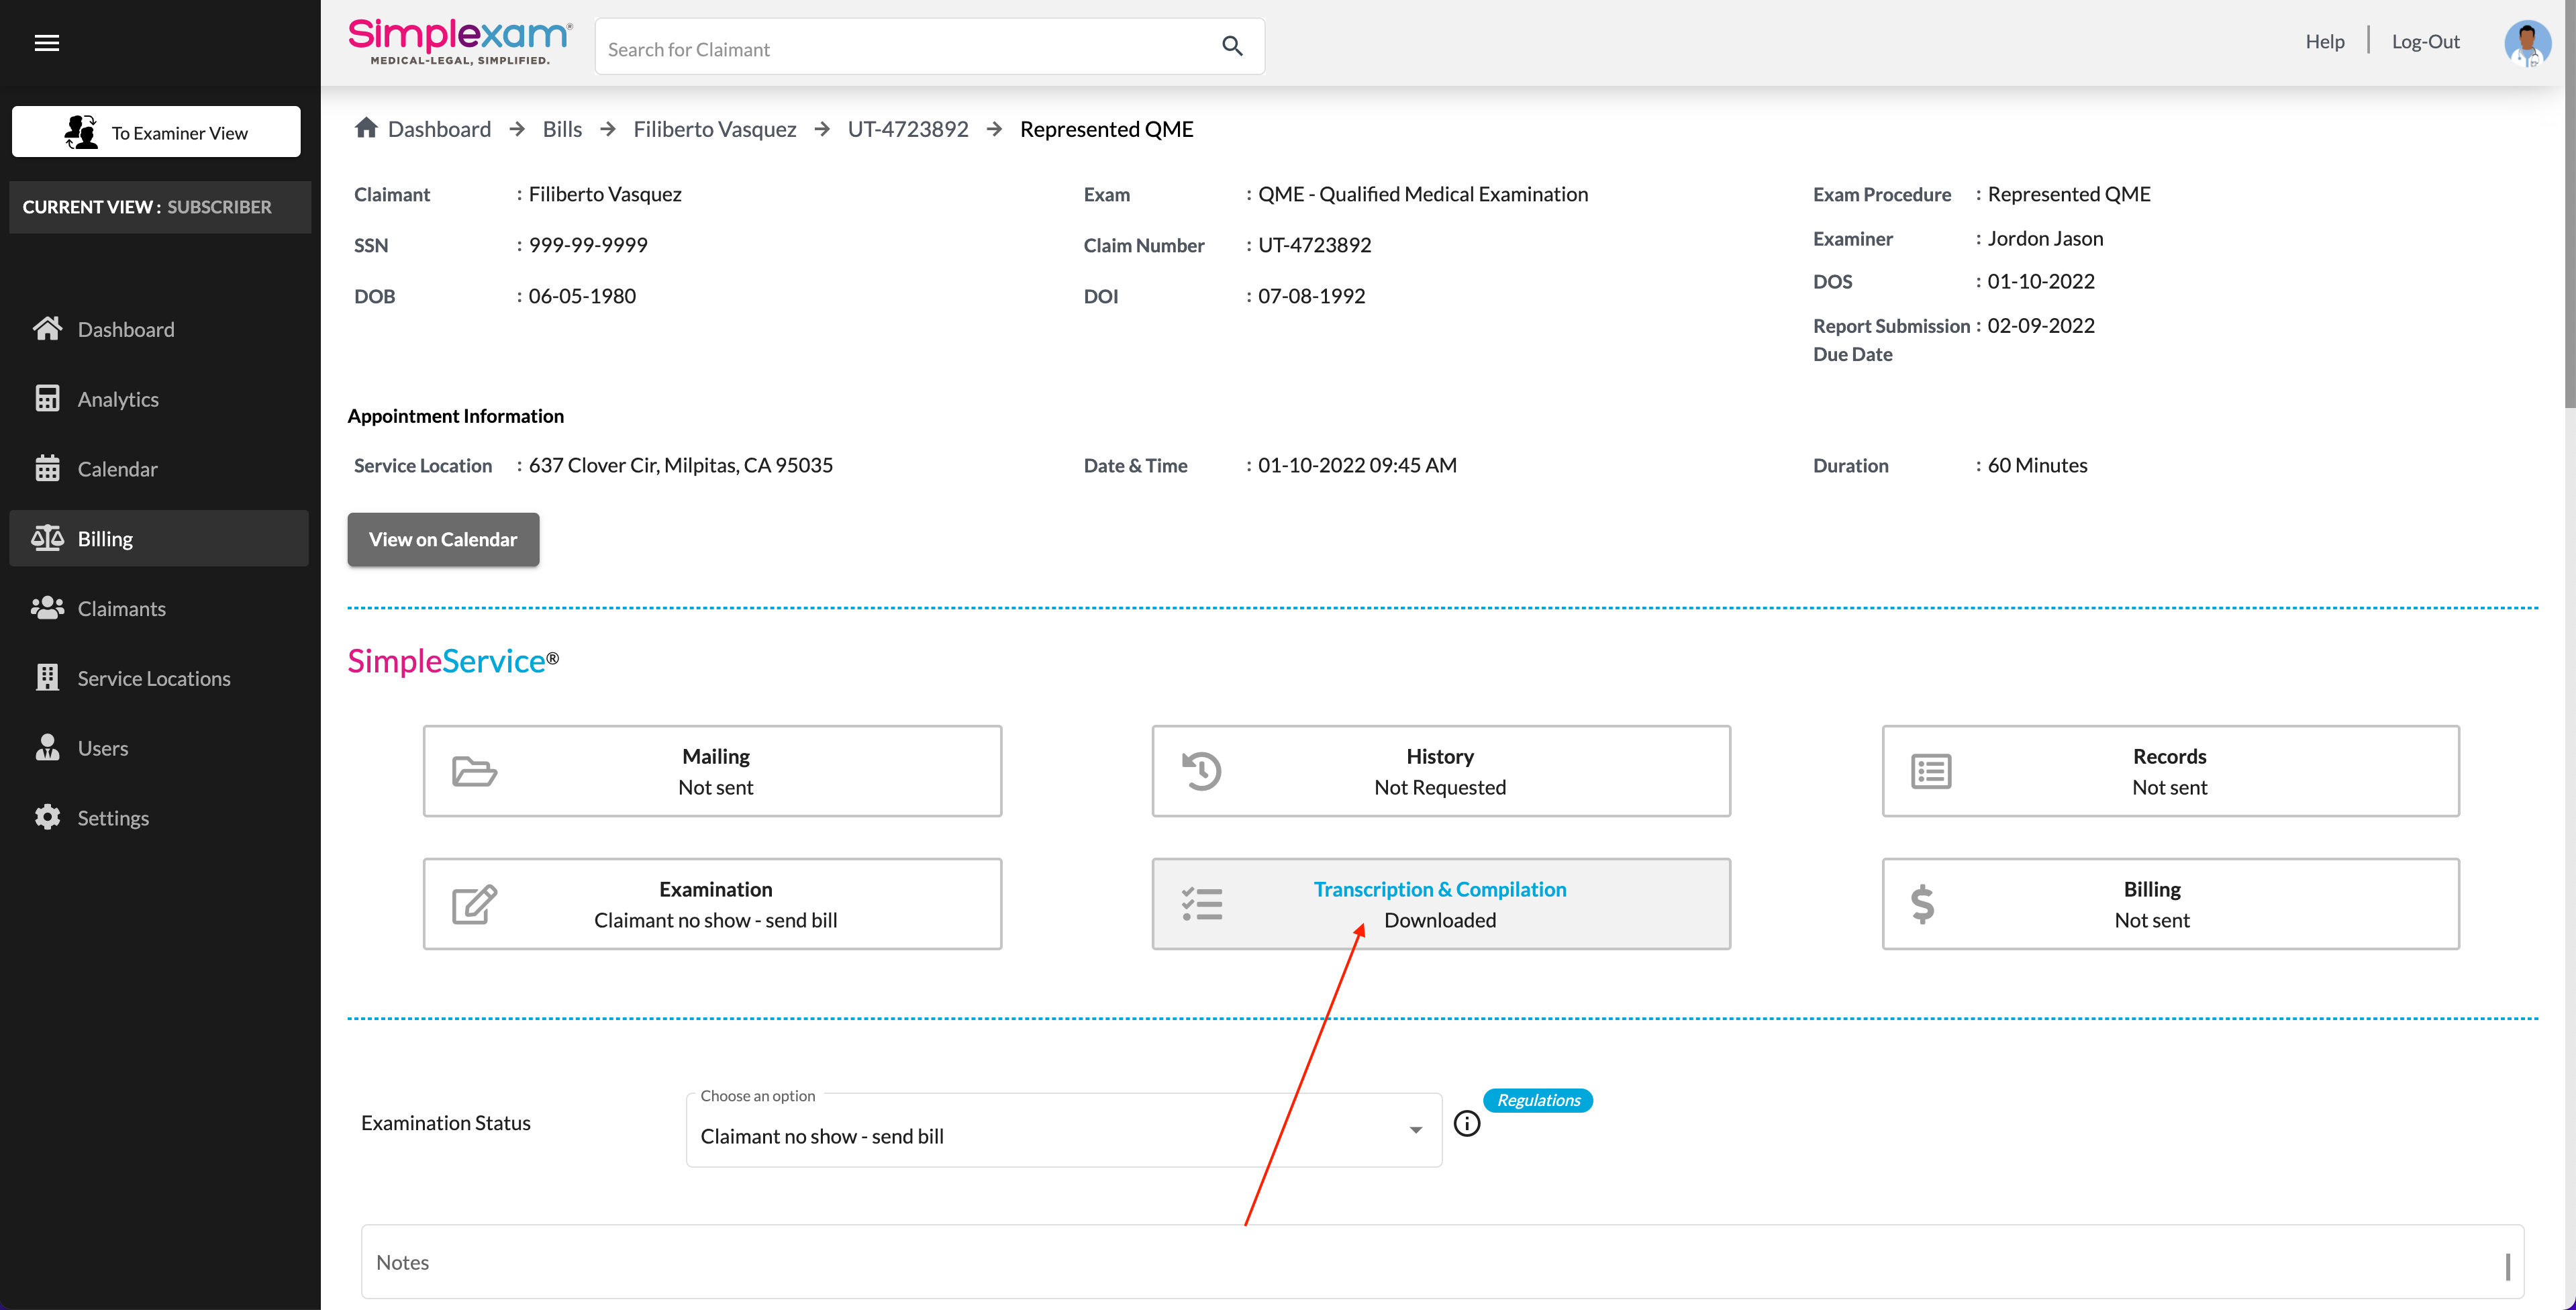Click the Mailing folder icon
This screenshot has height=1310, width=2576.
pyautogui.click(x=474, y=771)
